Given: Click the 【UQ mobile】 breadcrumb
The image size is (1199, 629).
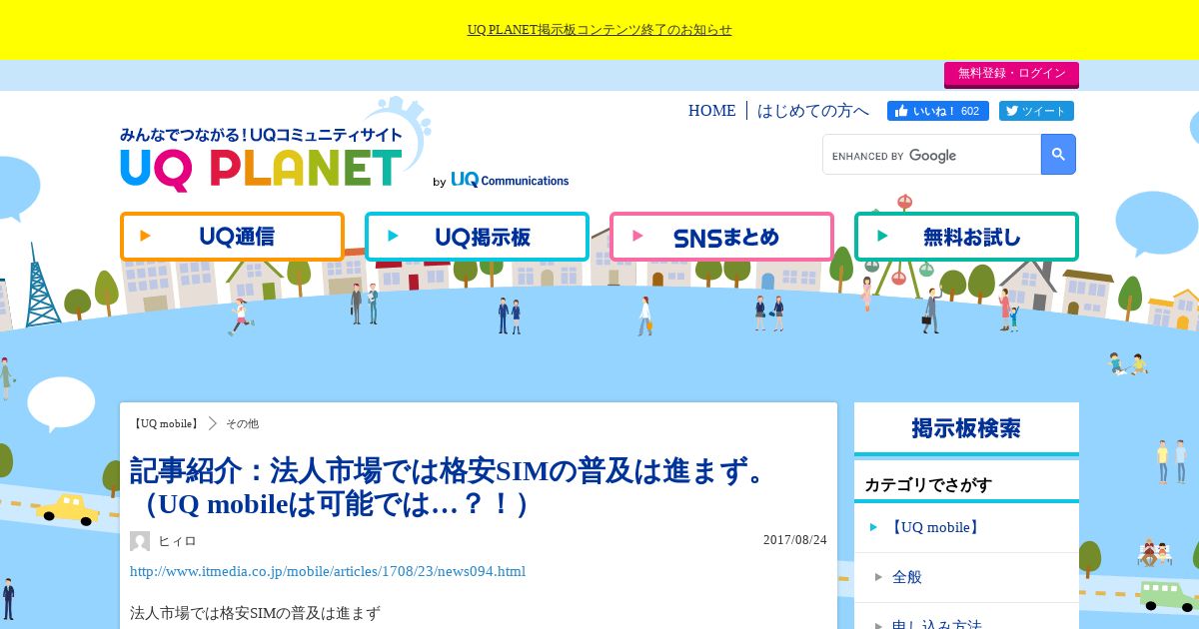Looking at the screenshot, I should [166, 423].
